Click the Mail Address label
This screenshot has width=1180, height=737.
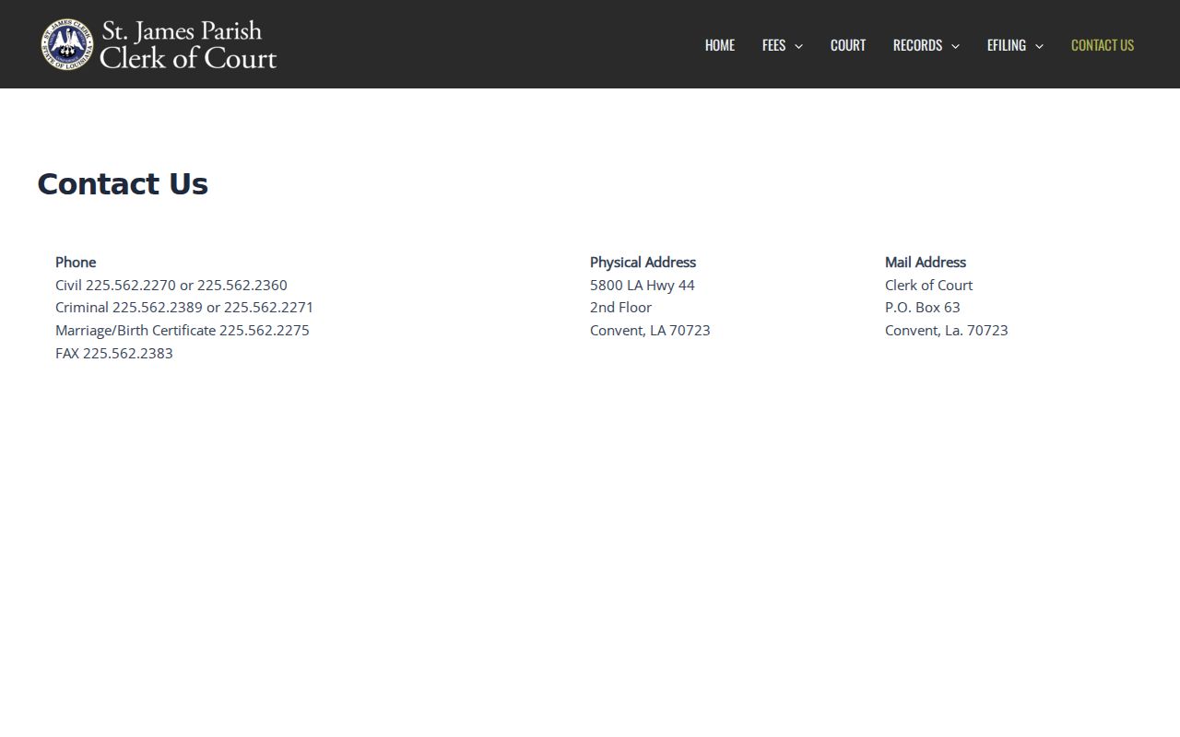926,263
